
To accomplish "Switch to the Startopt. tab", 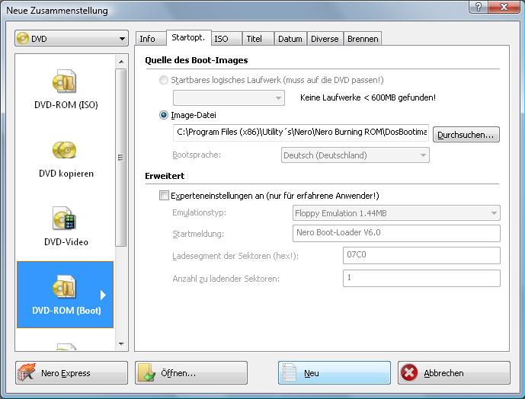I will [188, 37].
